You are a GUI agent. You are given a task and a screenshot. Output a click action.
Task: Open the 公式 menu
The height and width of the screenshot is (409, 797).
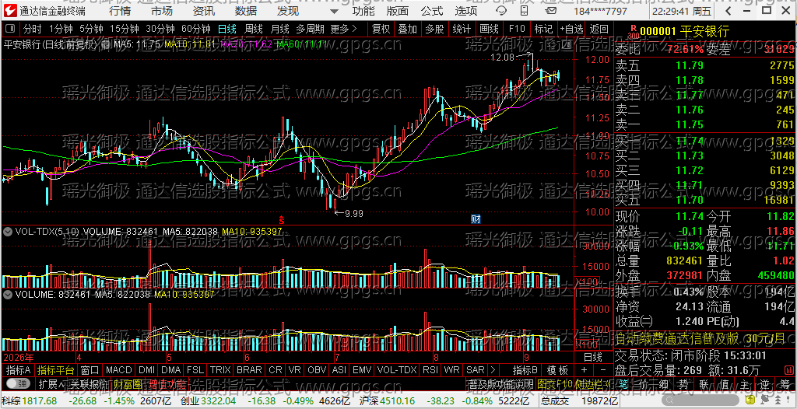pyautogui.click(x=432, y=11)
